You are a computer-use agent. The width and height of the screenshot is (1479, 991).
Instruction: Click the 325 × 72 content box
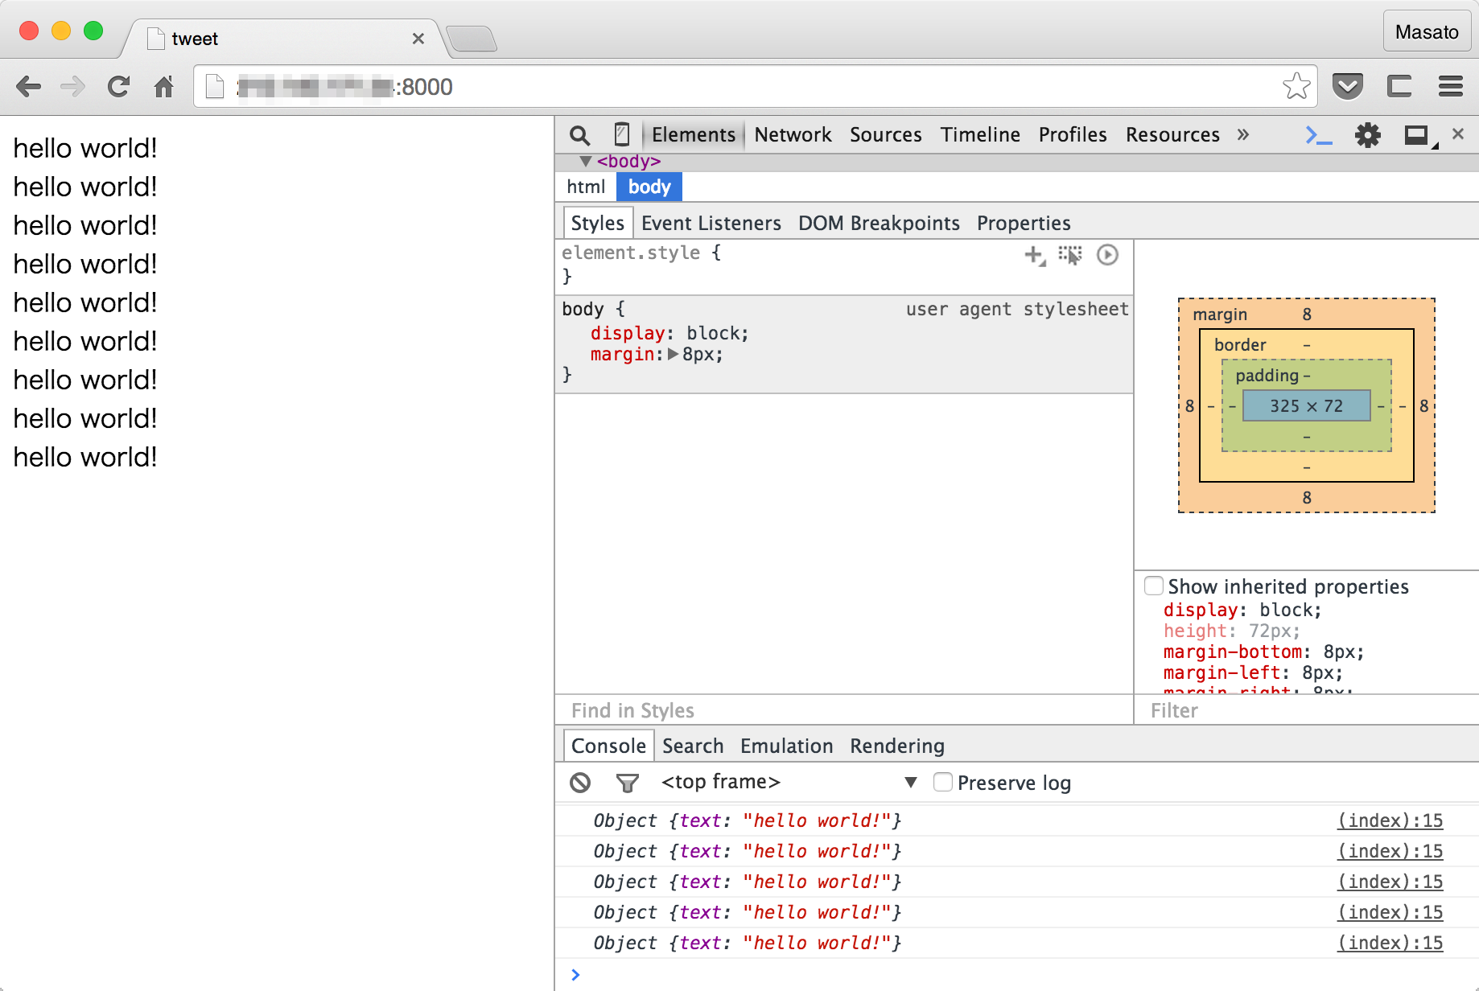click(1307, 405)
